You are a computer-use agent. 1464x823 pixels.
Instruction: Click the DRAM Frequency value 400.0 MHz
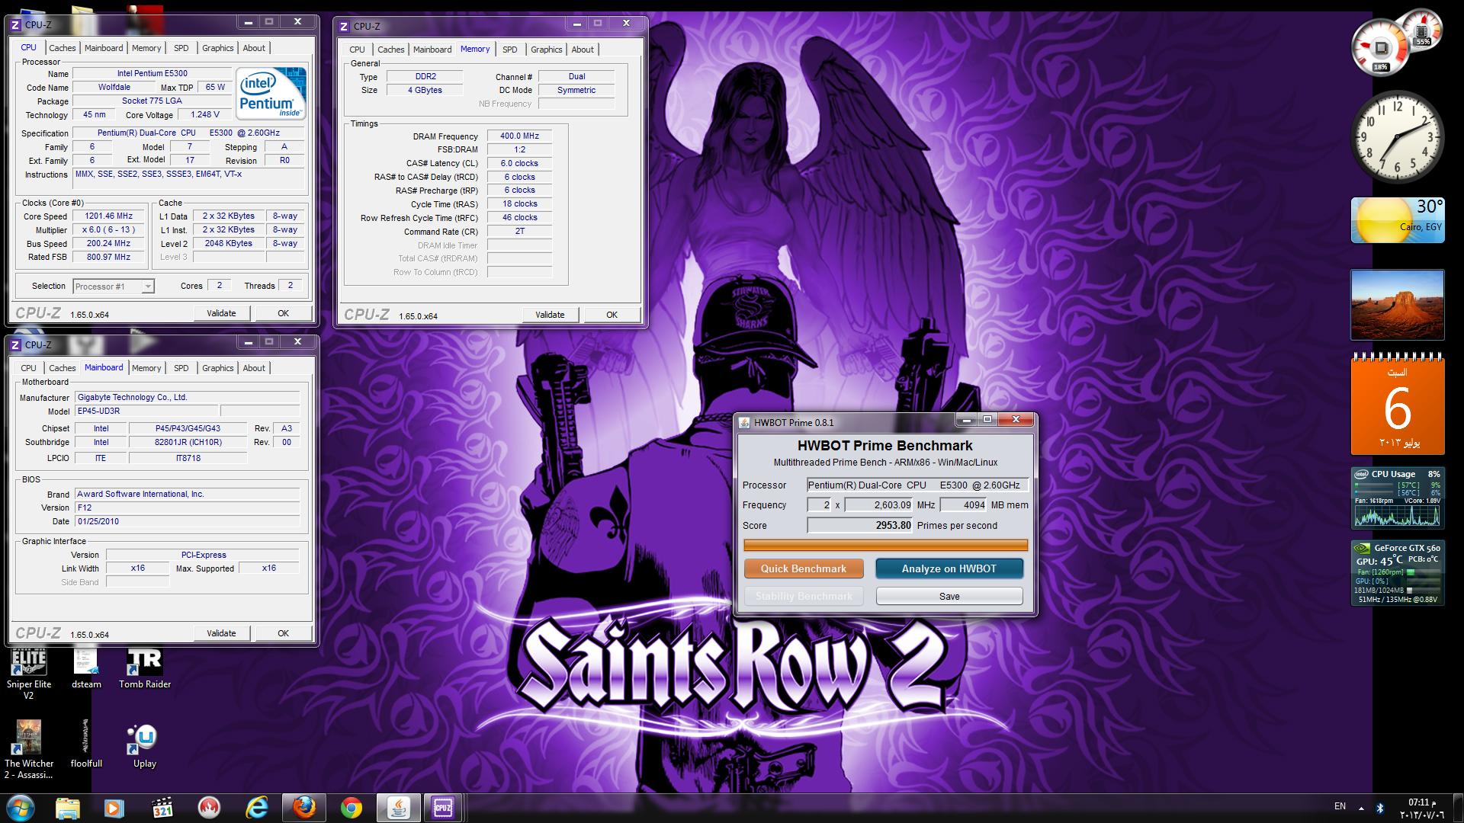pos(519,136)
